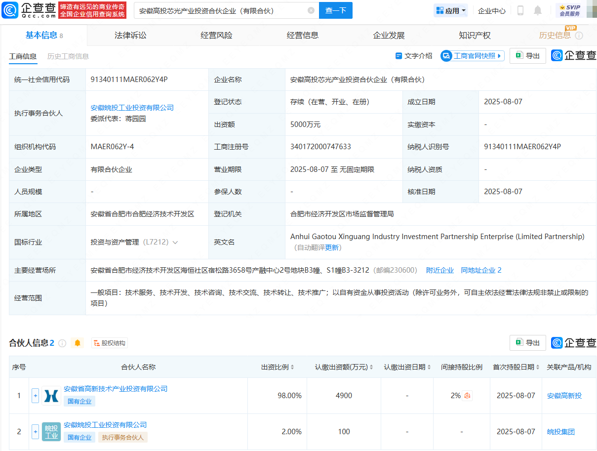The image size is (597, 451).
Task: Open executive partner link 安徽皖投工业投资有限公司
Action: coord(132,108)
